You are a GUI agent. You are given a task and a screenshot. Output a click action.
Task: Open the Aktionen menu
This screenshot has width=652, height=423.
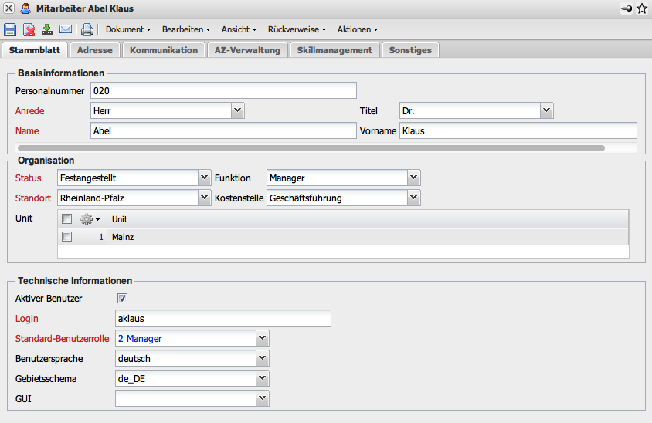click(x=357, y=29)
